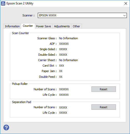
Task: Go to the Adjustments tab
Action: pos(62,26)
